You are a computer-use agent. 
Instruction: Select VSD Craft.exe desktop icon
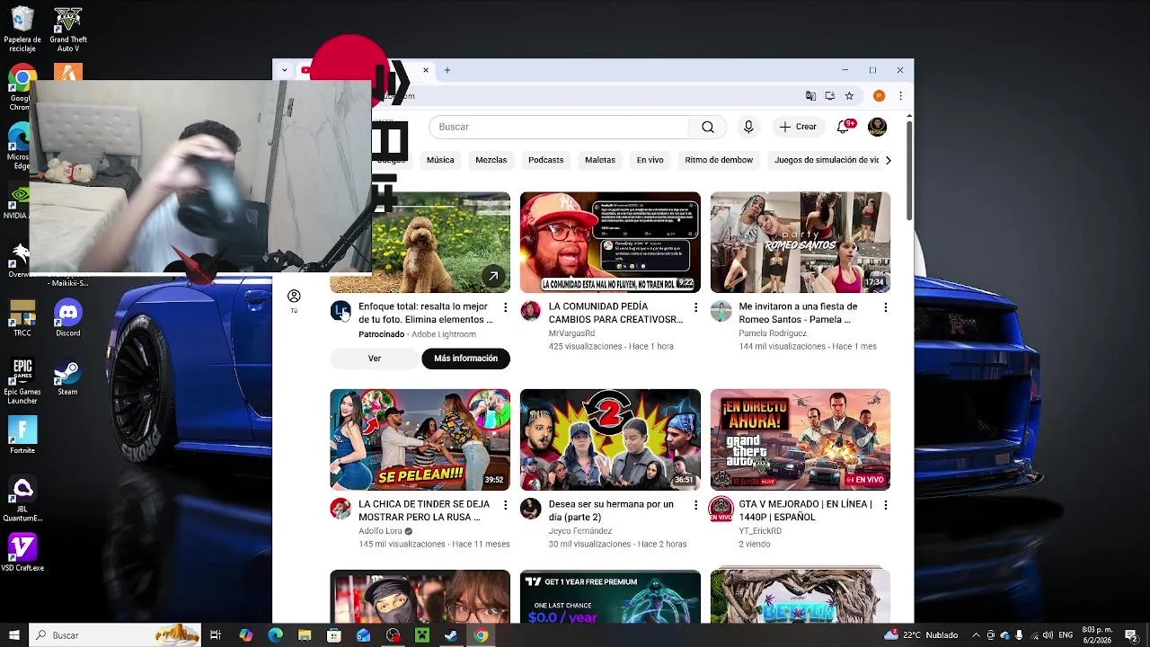coord(22,553)
